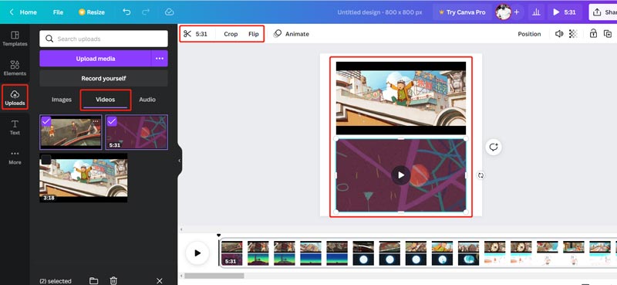617x285 pixels.
Task: Open the More sidebar options
Action: click(x=15, y=157)
